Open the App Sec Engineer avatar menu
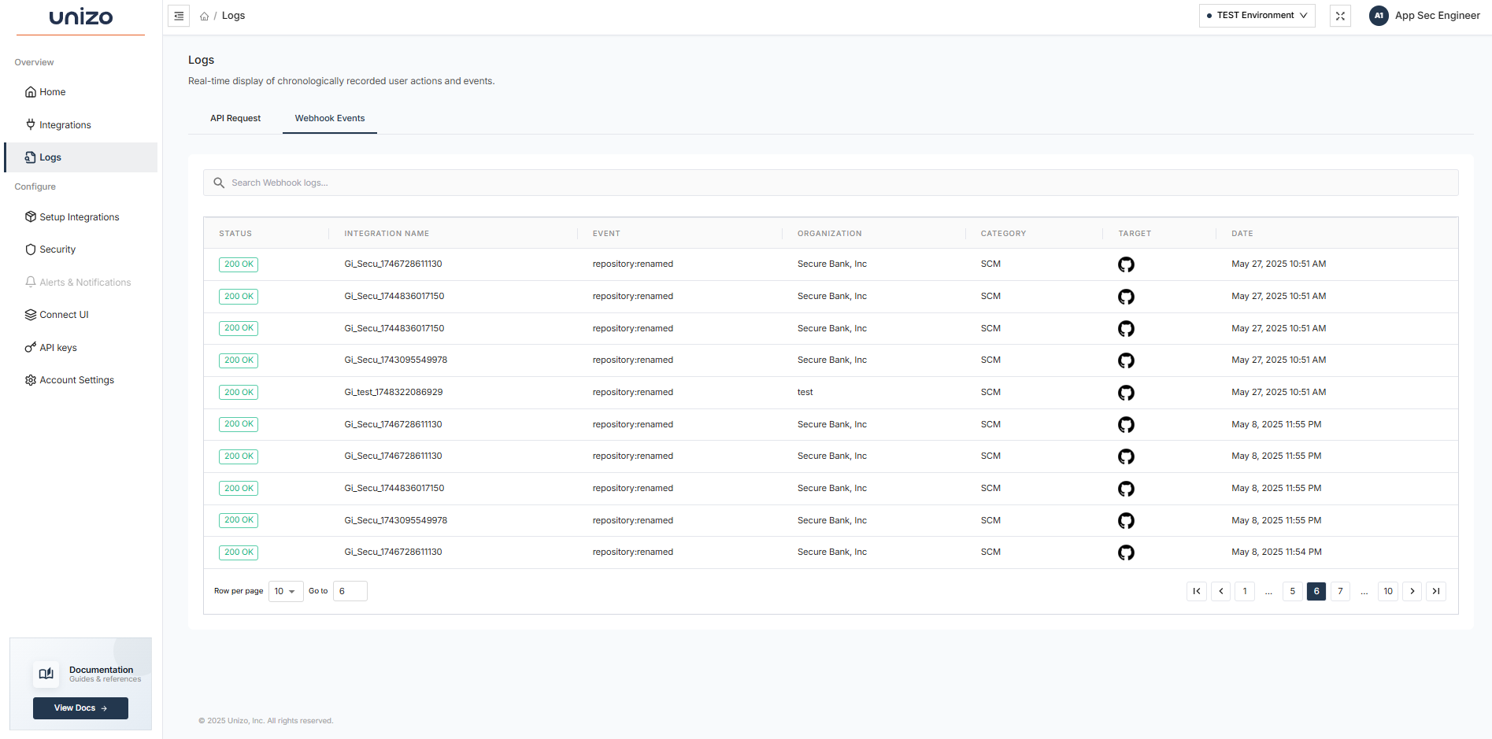The width and height of the screenshot is (1492, 739). point(1379,15)
